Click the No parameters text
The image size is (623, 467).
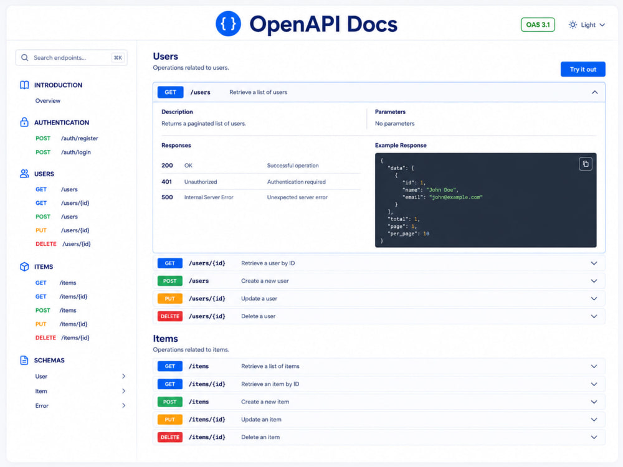394,123
